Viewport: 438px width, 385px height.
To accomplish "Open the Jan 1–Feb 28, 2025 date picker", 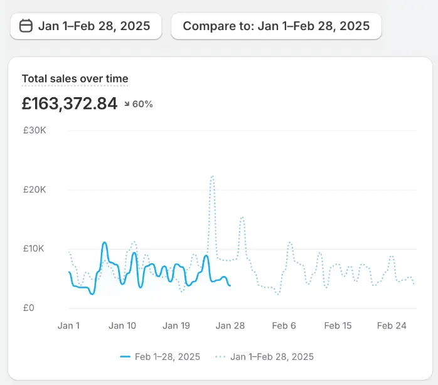I will [x=86, y=26].
